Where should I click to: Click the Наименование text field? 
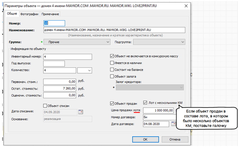[114, 30]
